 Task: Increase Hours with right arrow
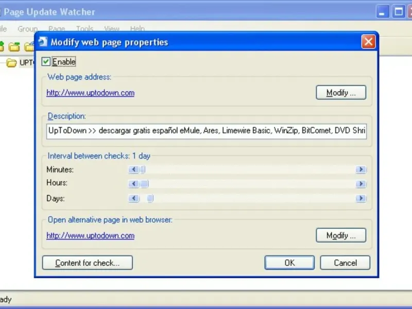[361, 184]
